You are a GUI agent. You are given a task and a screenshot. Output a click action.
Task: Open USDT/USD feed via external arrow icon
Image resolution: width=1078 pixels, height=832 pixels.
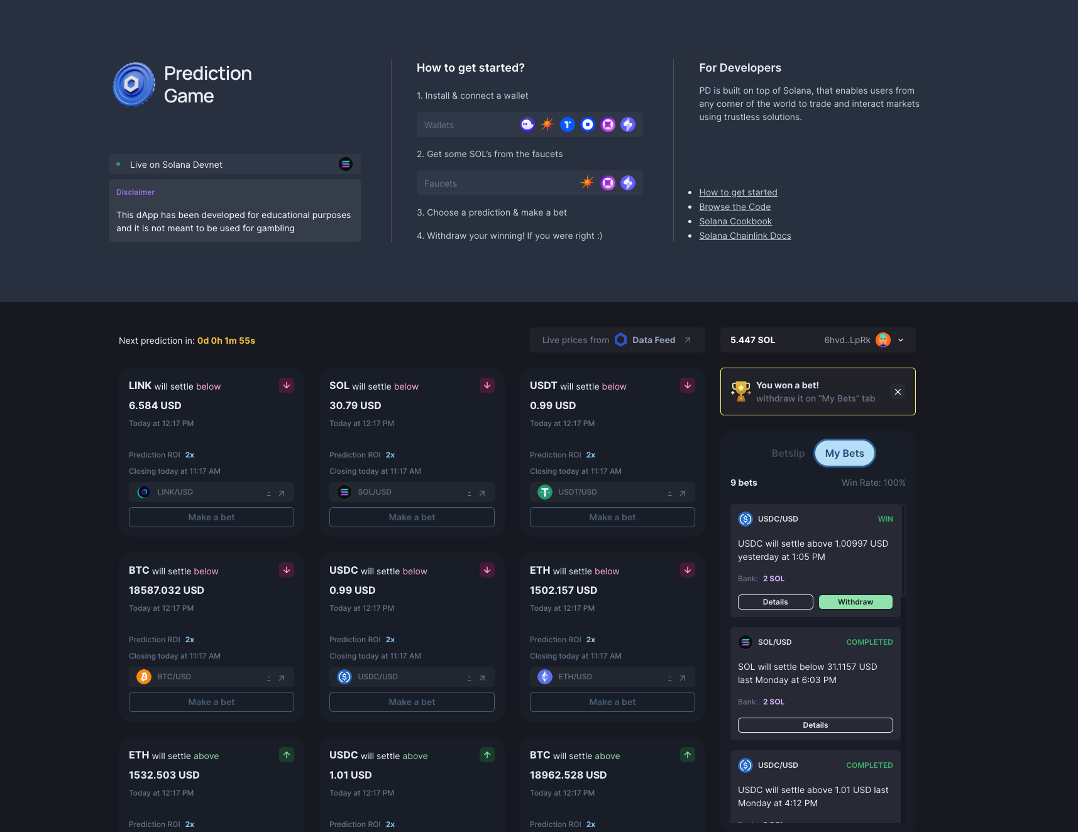tap(683, 493)
